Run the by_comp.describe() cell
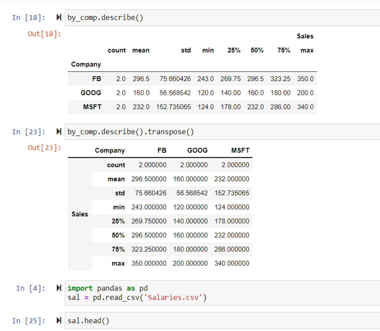This screenshot has height=331, width=380. click(x=58, y=17)
